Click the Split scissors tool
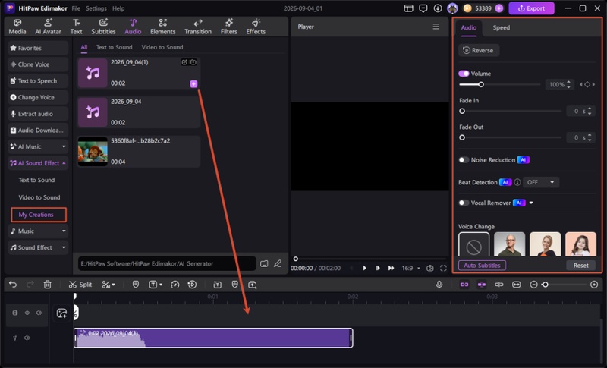607x368 pixels. pyautogui.click(x=80, y=285)
